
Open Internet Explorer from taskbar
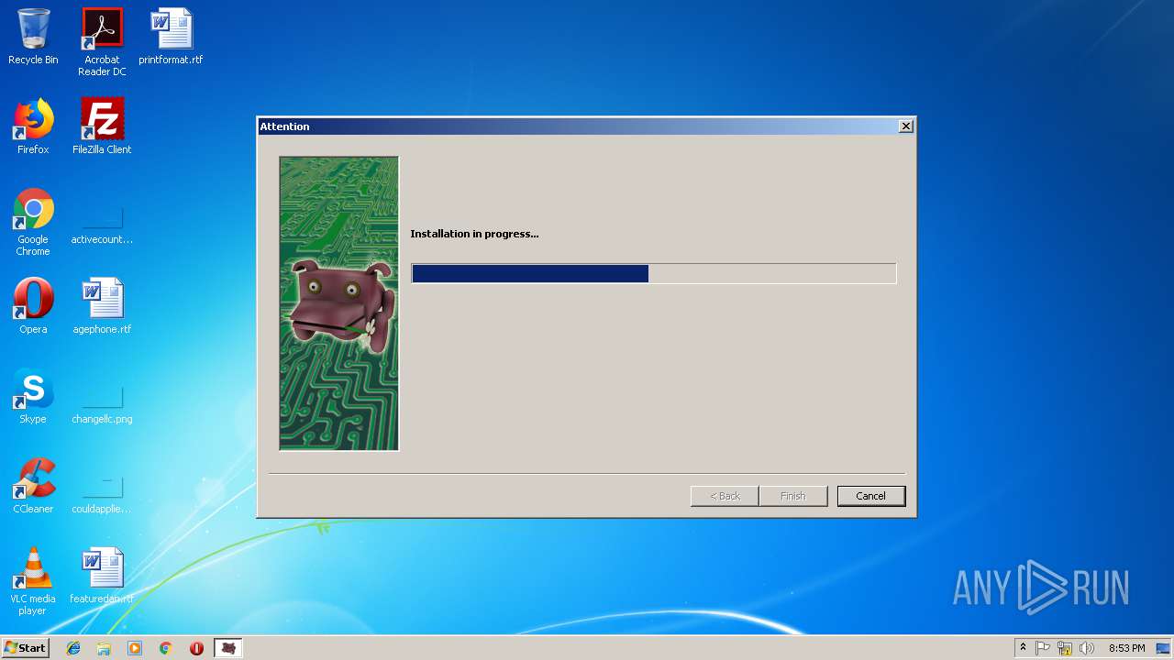(x=73, y=648)
